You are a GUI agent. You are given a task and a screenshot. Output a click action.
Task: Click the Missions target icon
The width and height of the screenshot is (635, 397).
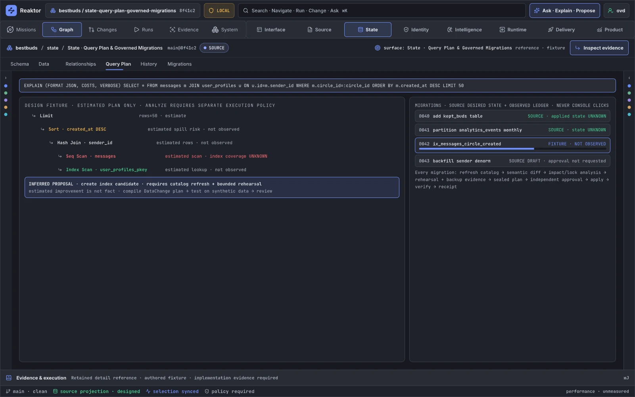[10, 30]
